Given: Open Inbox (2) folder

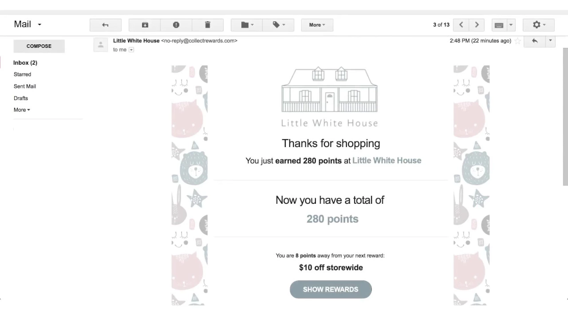Looking at the screenshot, I should (25, 63).
